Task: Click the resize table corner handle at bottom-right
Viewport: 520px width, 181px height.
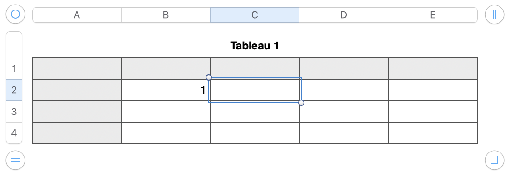Action: 494,160
